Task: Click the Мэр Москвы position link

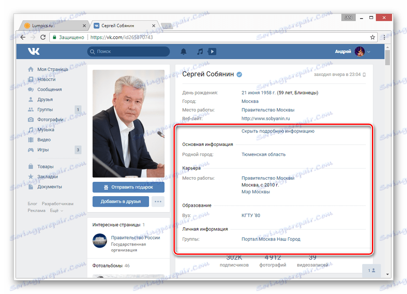Action: (256, 192)
